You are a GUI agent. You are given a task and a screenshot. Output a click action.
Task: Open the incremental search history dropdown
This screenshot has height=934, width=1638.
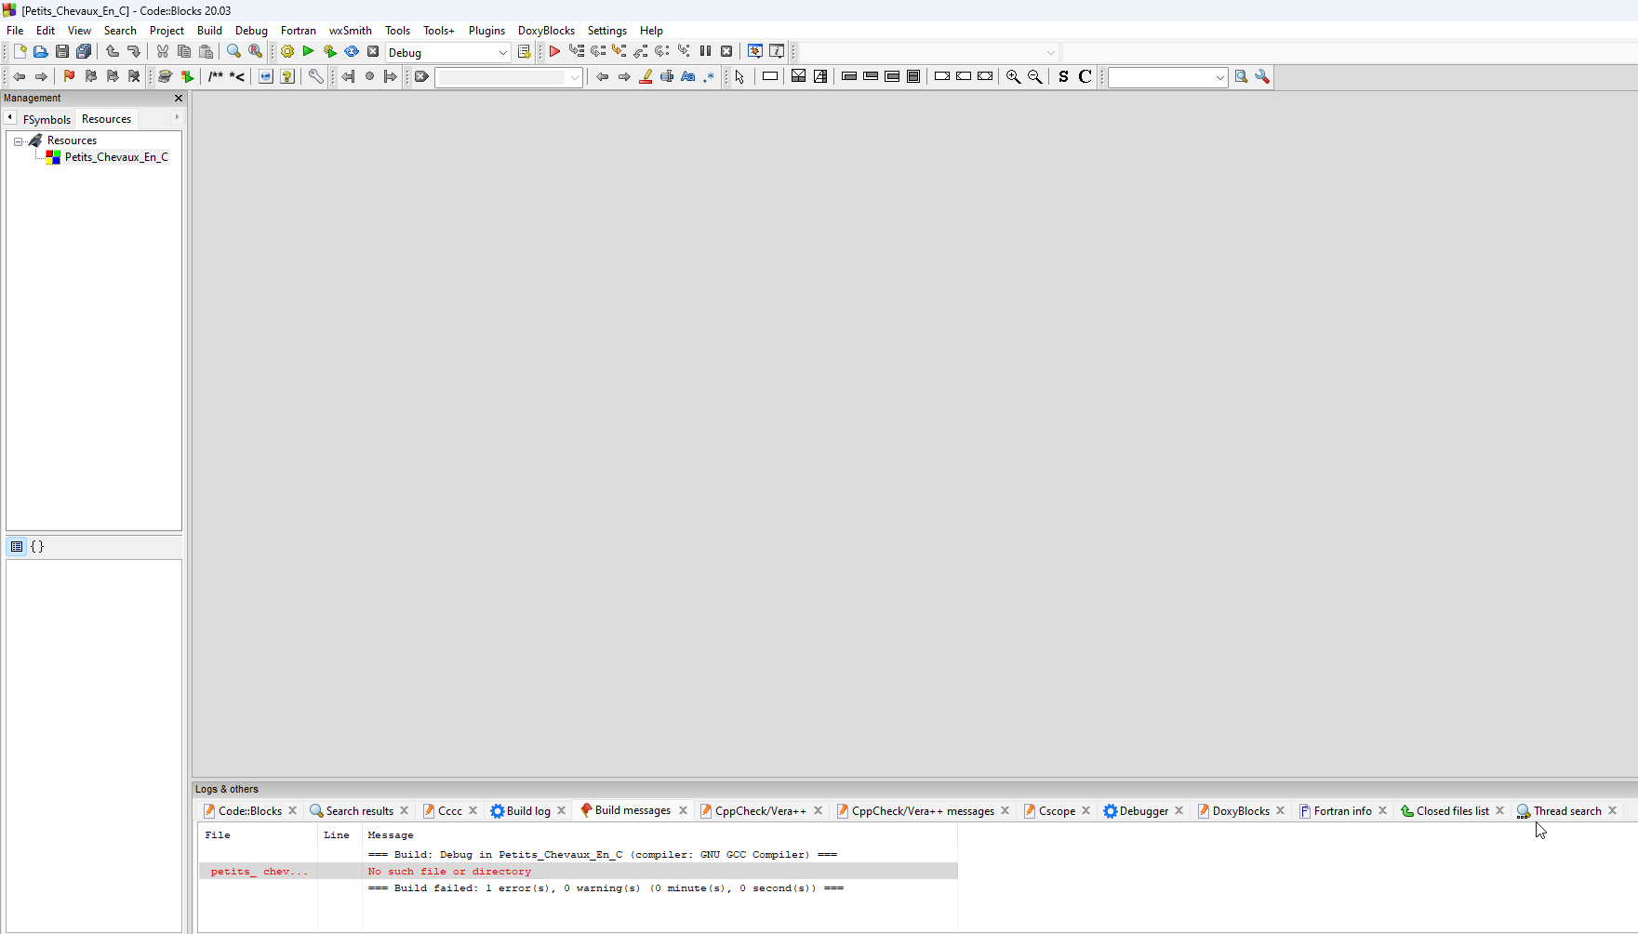pos(576,77)
